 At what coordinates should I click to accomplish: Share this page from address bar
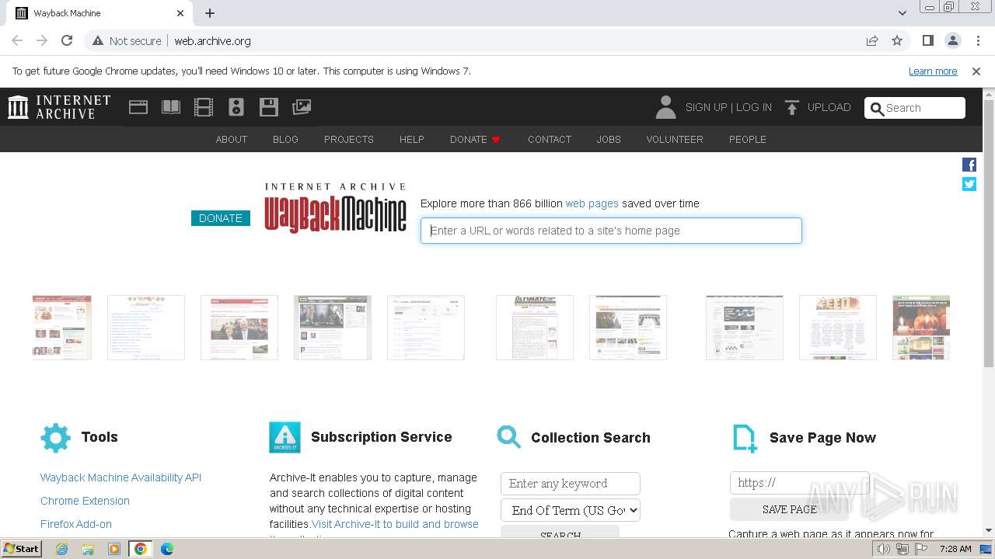click(x=872, y=41)
